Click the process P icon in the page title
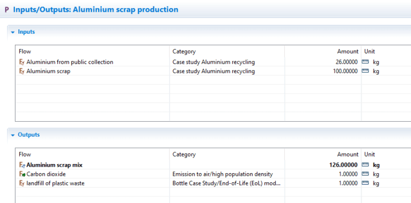The height and width of the screenshot is (203, 411). (7, 10)
